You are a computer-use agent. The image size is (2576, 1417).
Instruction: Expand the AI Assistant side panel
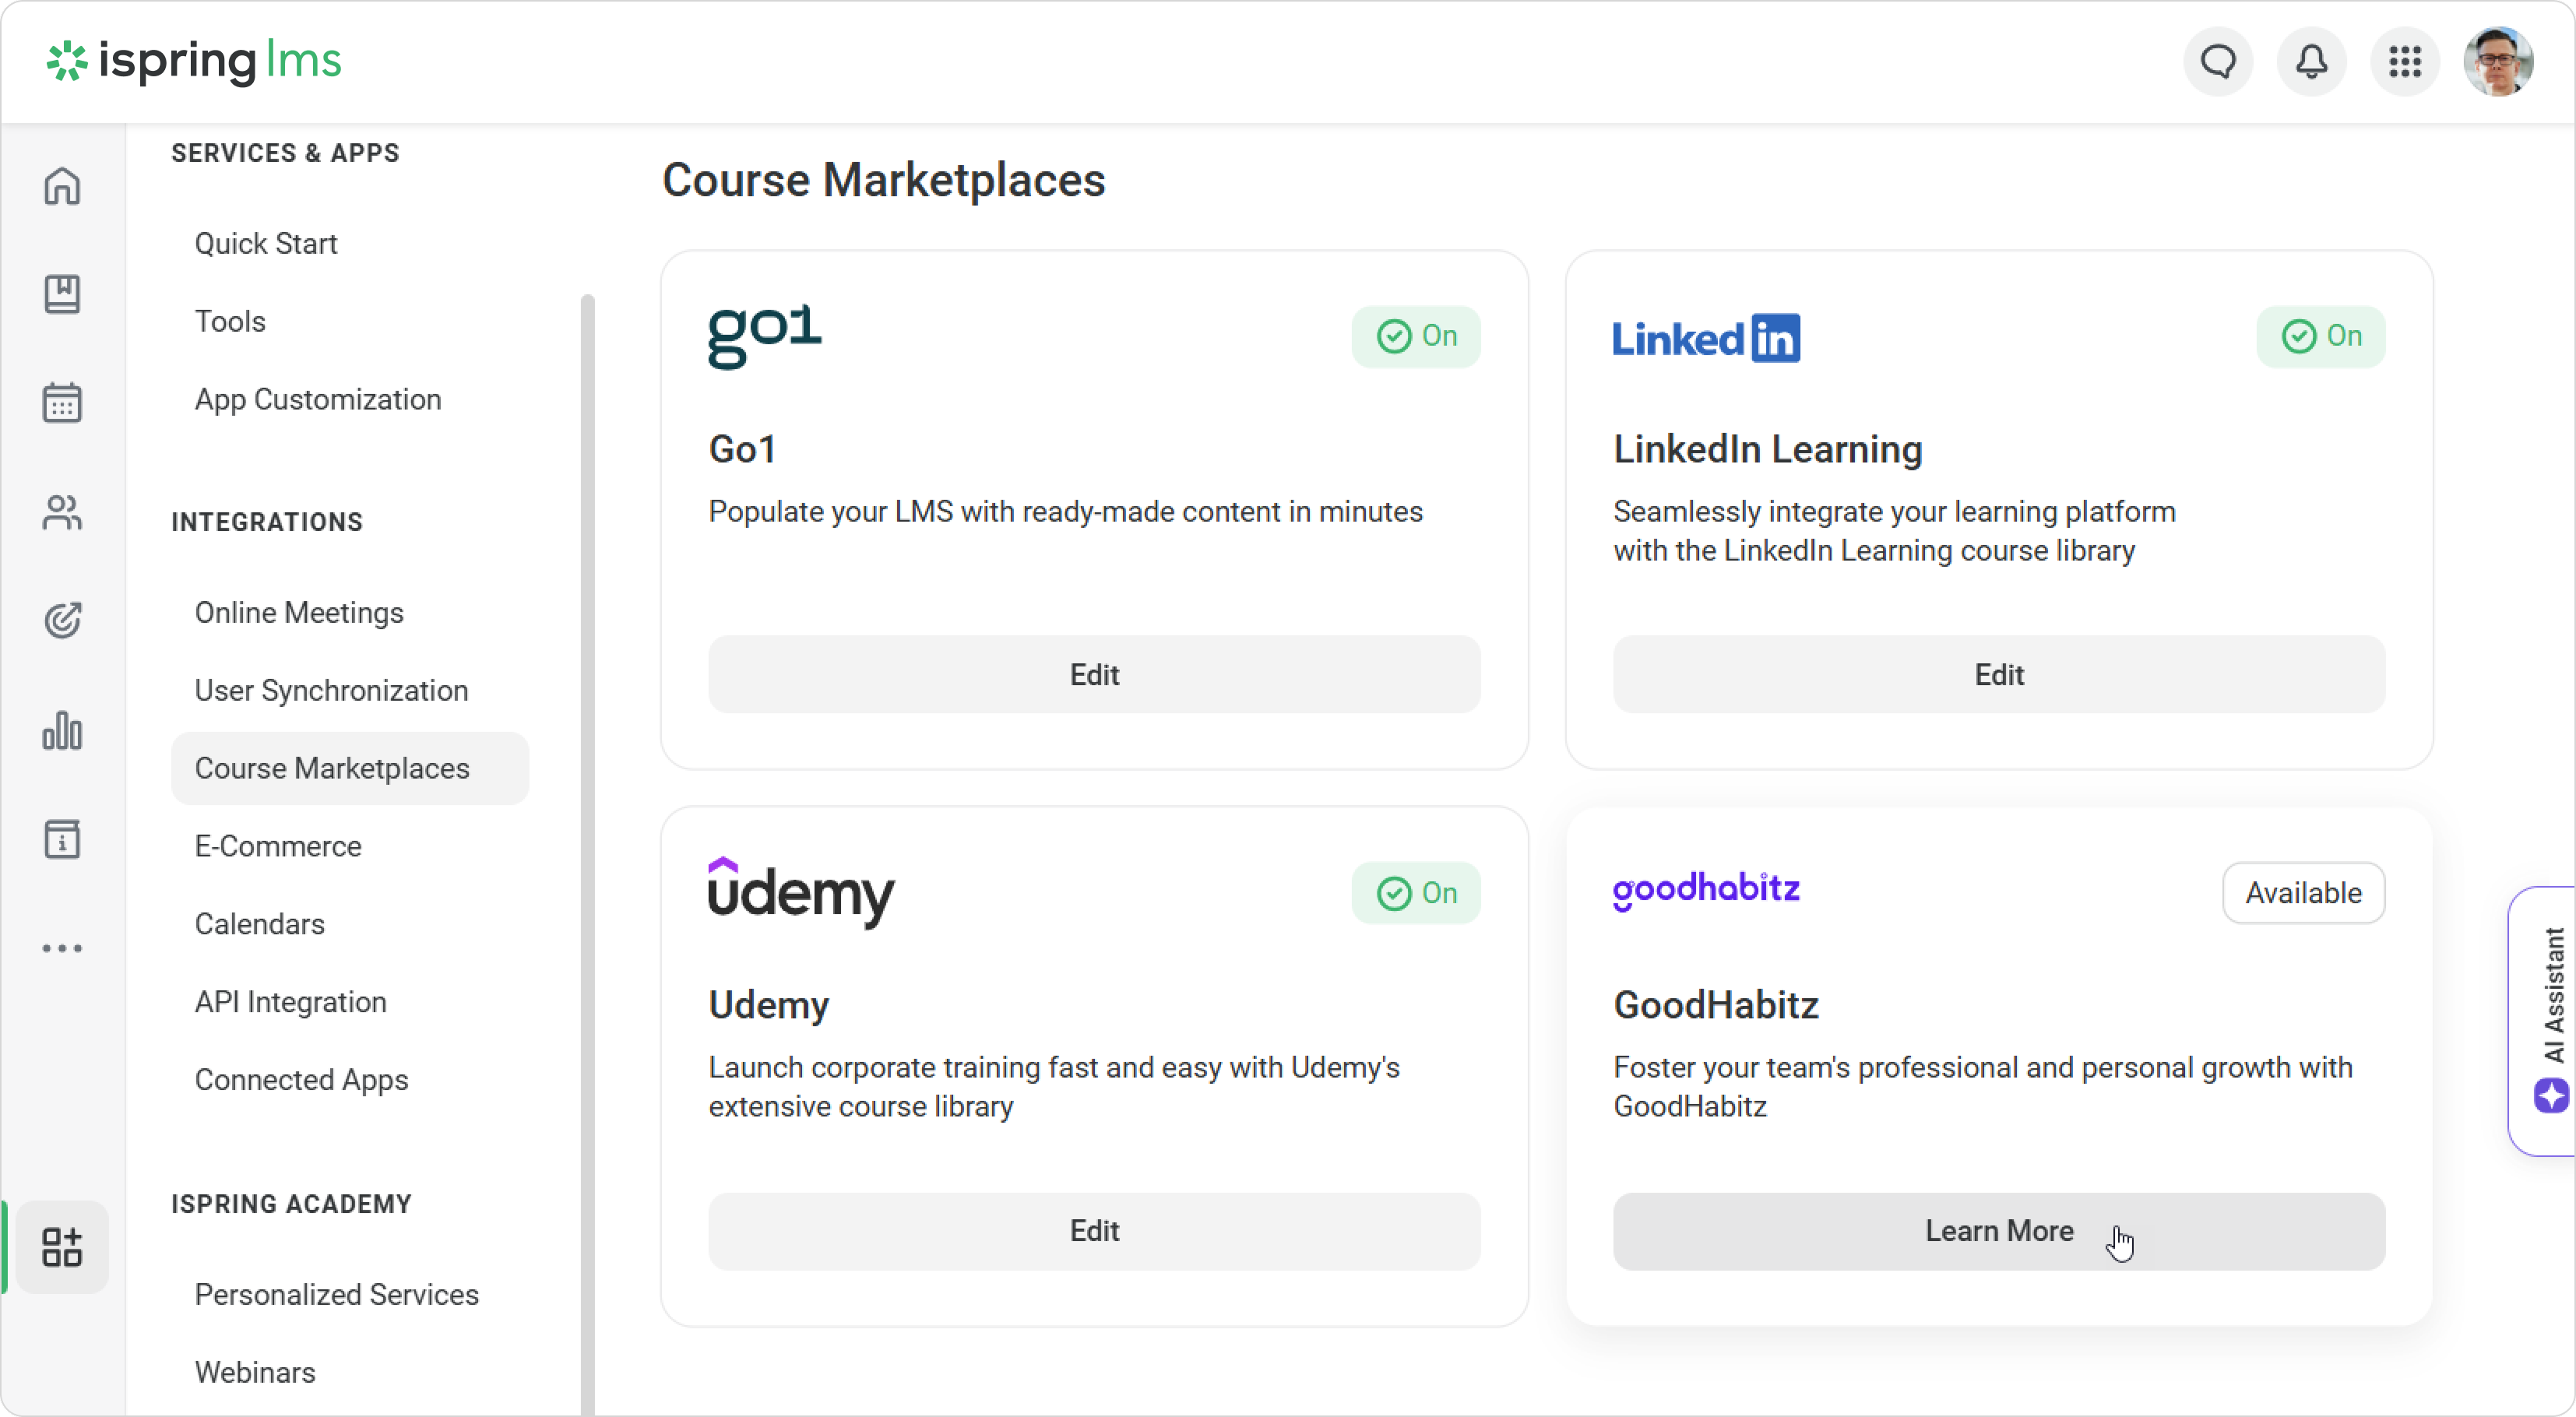(x=2550, y=1020)
